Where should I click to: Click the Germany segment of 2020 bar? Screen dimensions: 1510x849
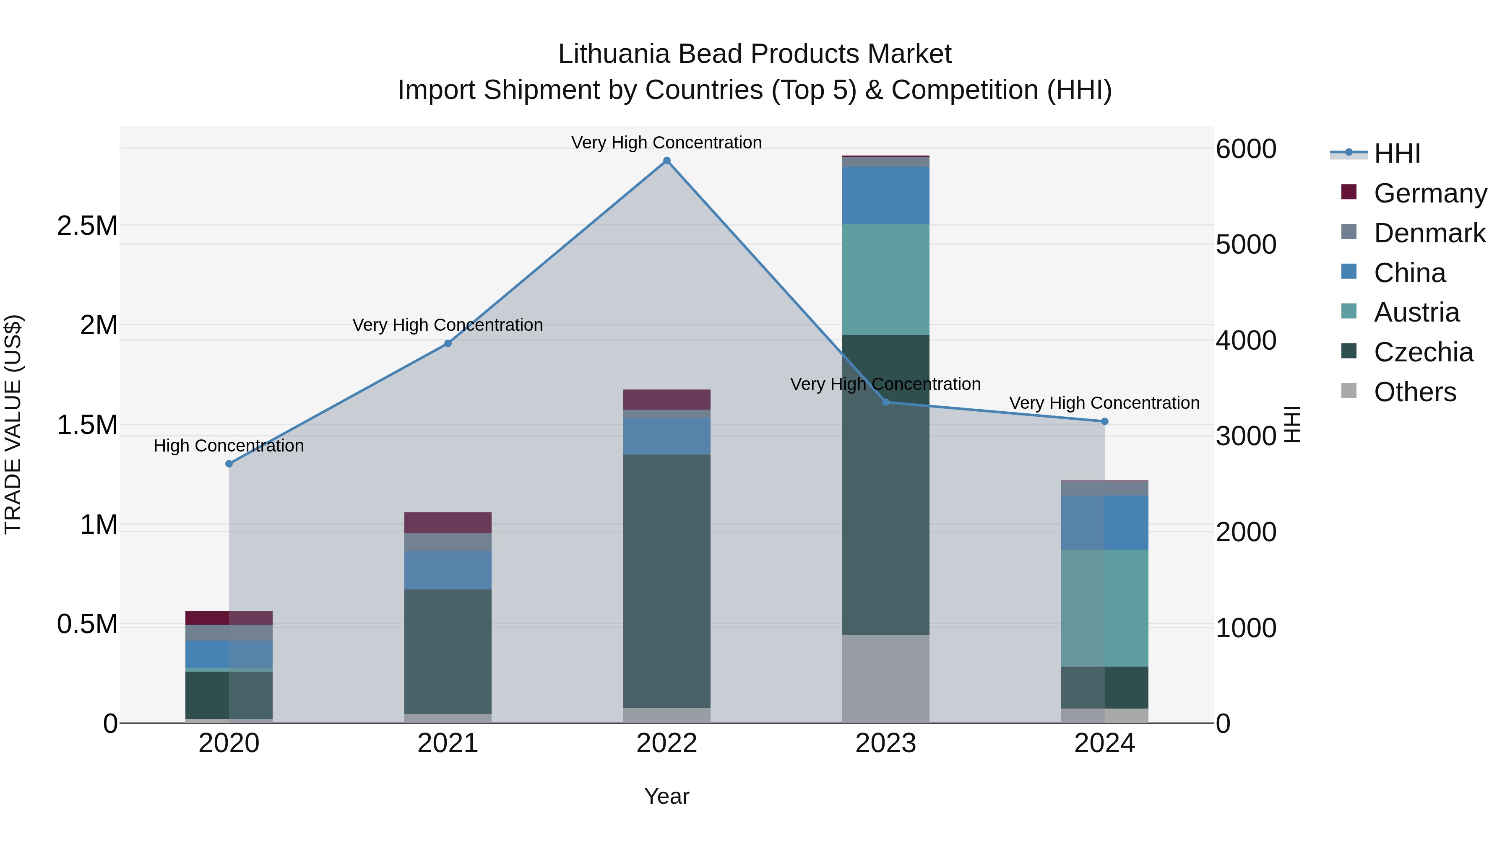click(x=229, y=618)
